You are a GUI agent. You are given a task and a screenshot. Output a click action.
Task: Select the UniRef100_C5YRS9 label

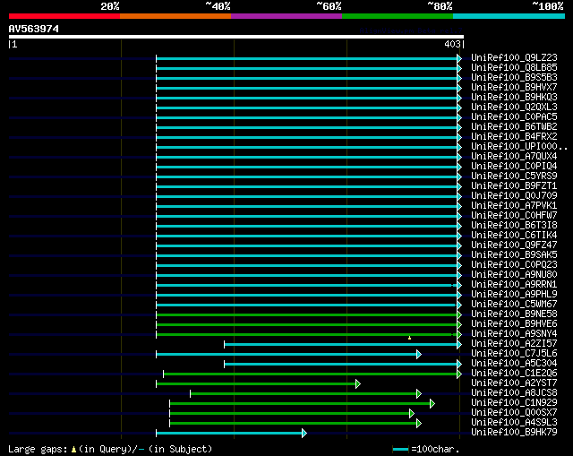point(514,176)
